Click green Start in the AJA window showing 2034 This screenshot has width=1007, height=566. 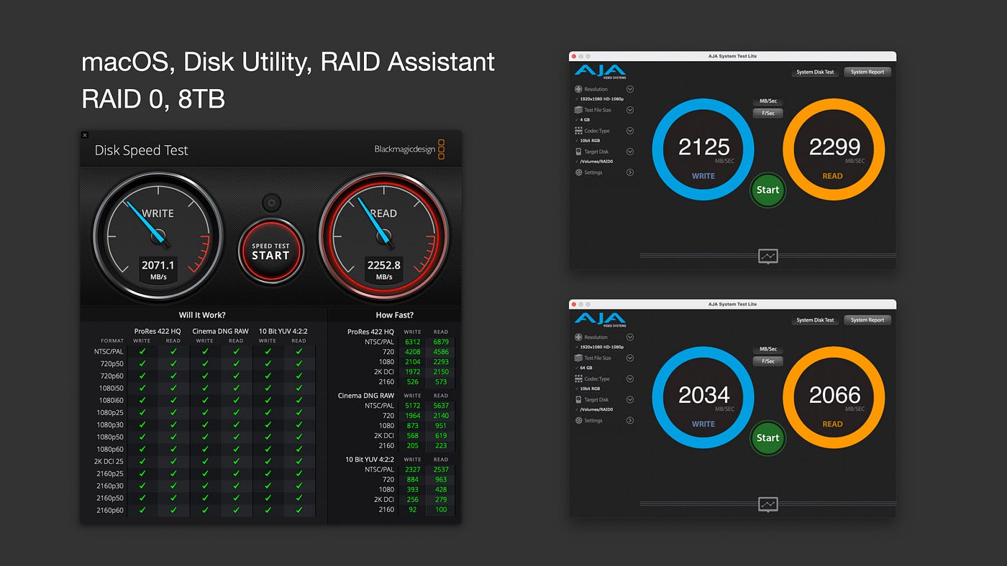click(767, 437)
